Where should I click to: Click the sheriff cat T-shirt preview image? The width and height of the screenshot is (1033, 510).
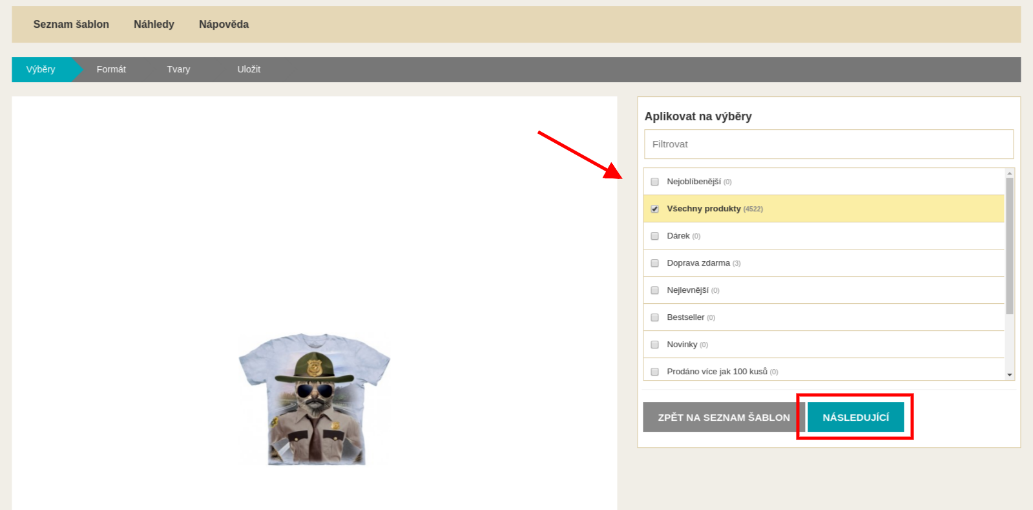point(315,399)
